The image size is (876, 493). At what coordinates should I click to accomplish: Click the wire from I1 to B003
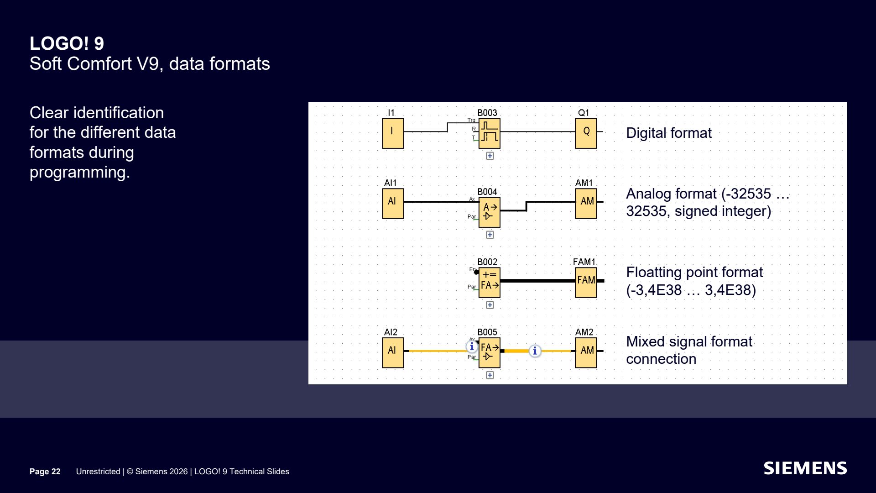tap(441, 127)
